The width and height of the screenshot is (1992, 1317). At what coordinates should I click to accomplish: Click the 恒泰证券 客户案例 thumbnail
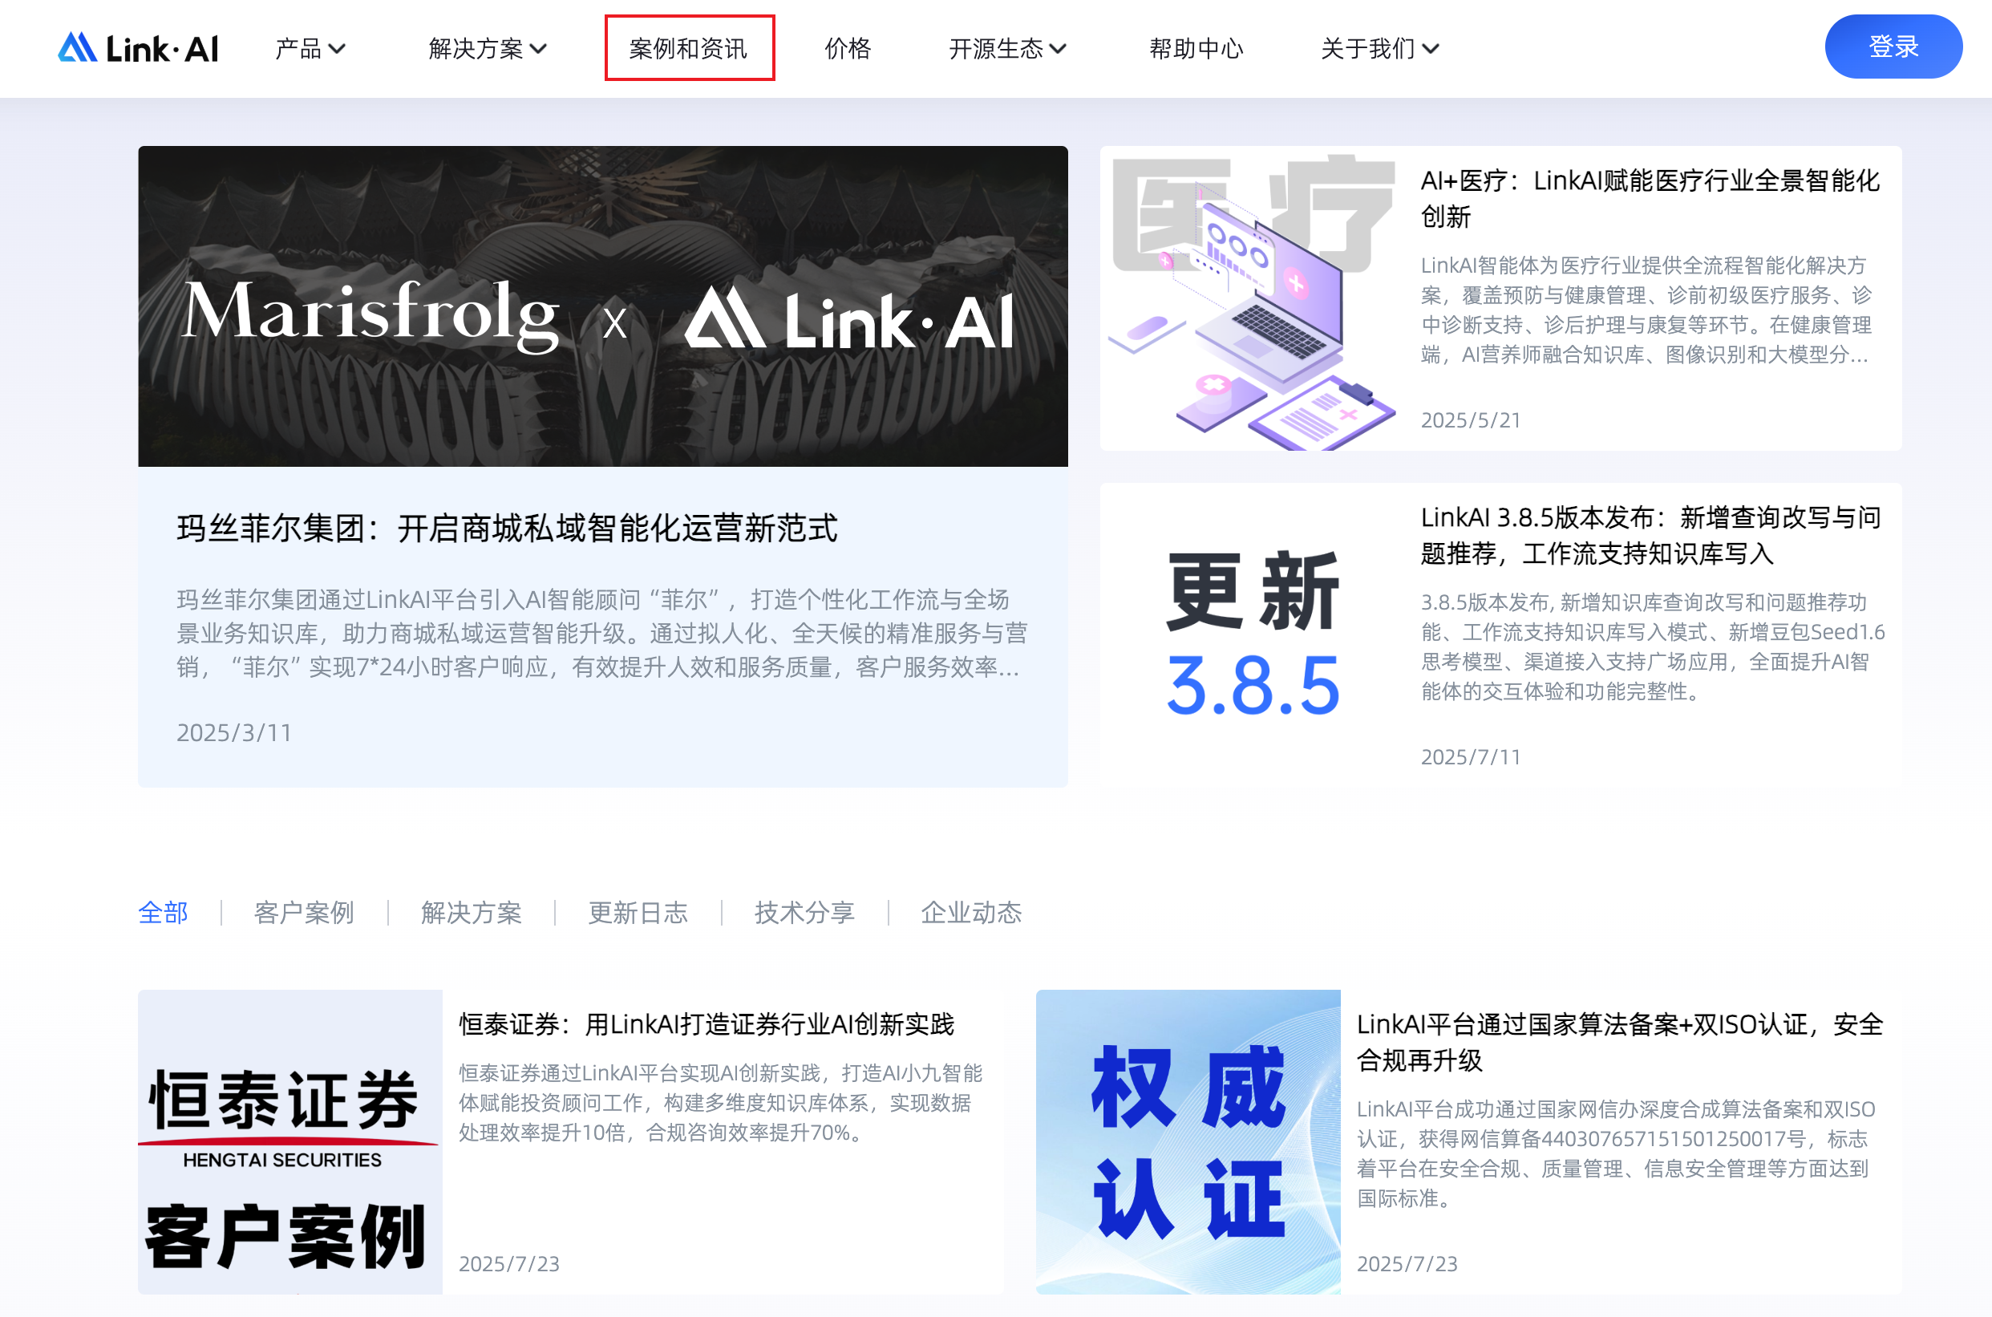pyautogui.click(x=290, y=1141)
